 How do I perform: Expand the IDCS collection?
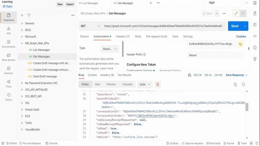[x=22, y=30]
